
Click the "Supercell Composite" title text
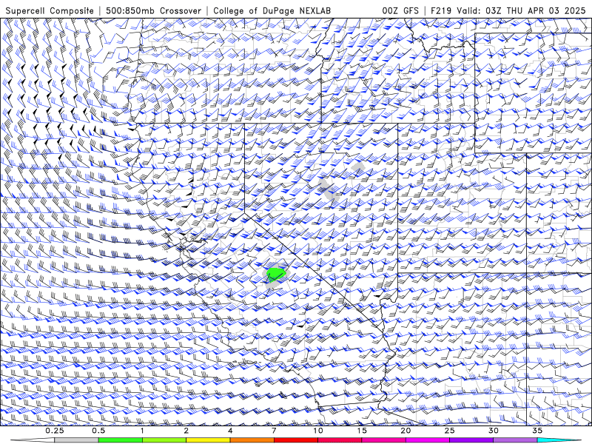coord(50,10)
